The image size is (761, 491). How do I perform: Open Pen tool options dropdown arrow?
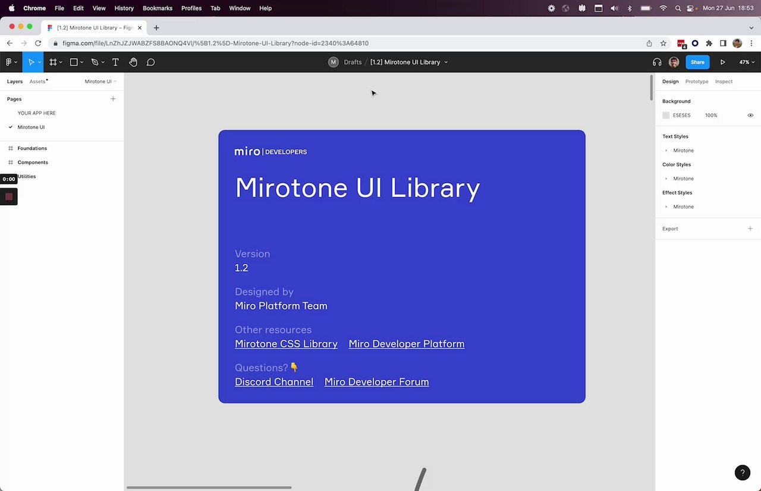(103, 62)
